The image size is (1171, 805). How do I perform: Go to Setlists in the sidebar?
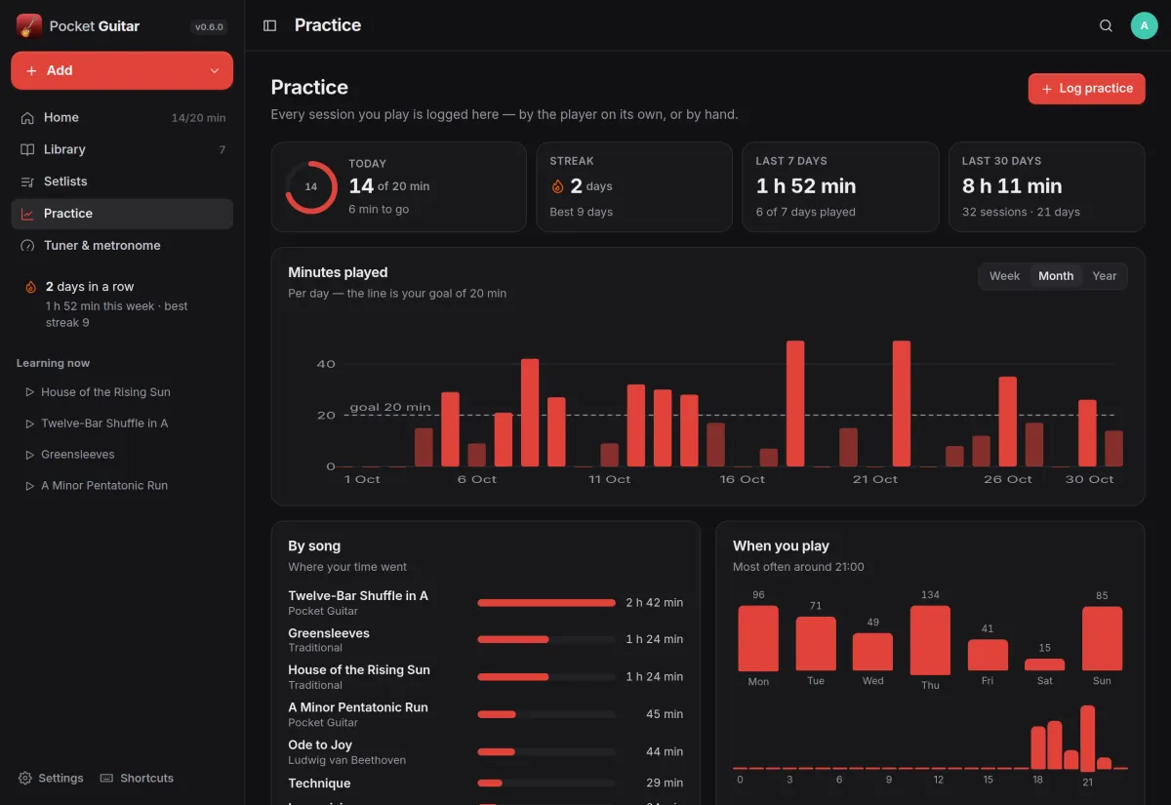[x=122, y=181]
